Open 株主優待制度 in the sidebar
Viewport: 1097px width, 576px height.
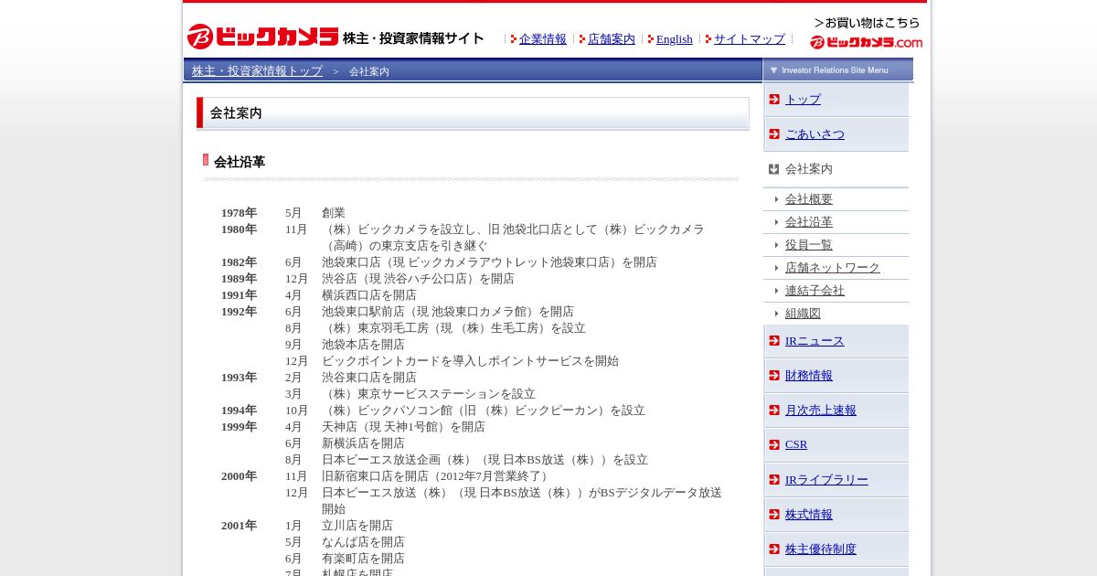point(821,549)
